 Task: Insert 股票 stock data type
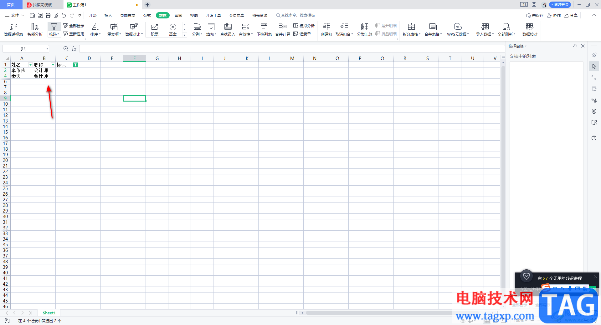pyautogui.click(x=155, y=30)
